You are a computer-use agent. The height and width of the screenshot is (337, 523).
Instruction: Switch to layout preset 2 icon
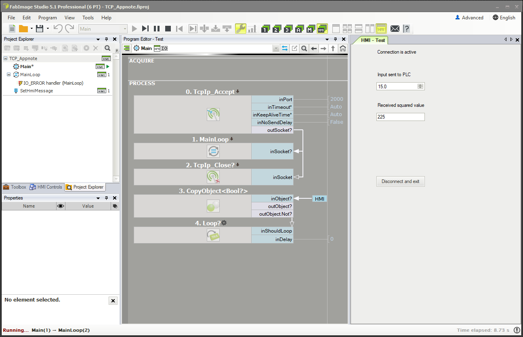[x=276, y=29]
